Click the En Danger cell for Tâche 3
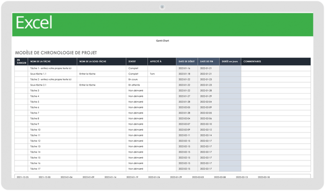The width and height of the screenshot is (325, 191). point(21,90)
